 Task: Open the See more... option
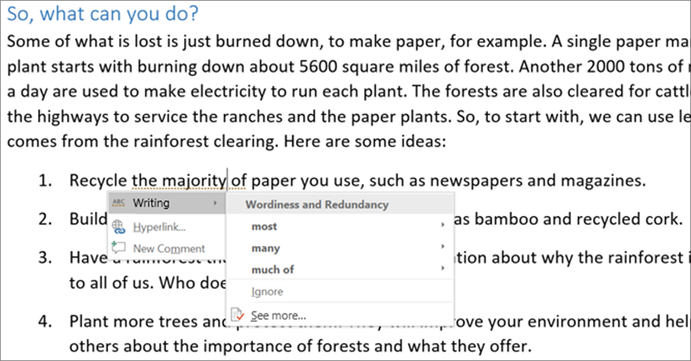coord(277,315)
